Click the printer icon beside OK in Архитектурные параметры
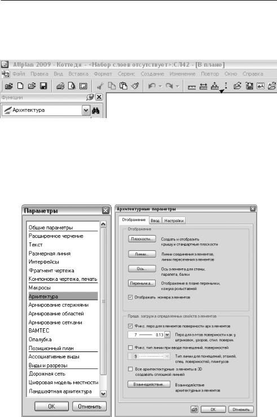This screenshot has height=417, width=277. (x=195, y=409)
